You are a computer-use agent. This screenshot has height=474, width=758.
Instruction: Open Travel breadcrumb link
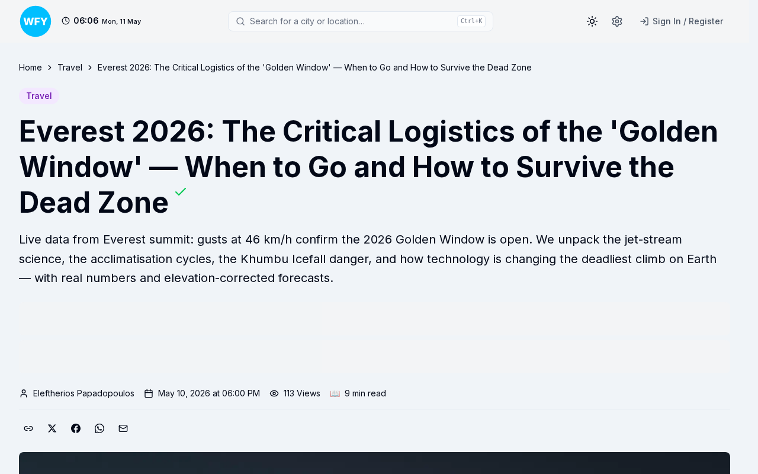70,68
